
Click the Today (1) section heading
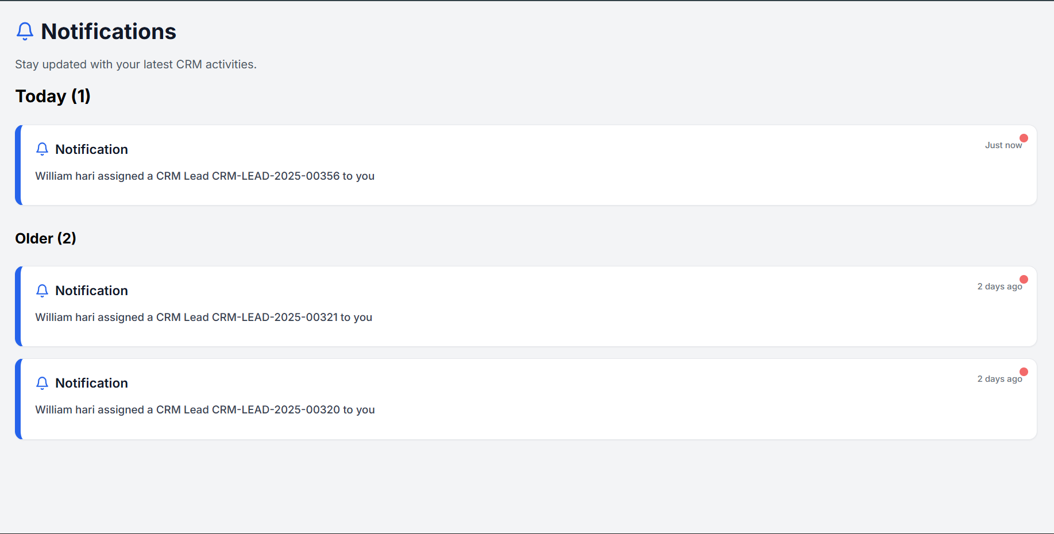click(x=53, y=96)
